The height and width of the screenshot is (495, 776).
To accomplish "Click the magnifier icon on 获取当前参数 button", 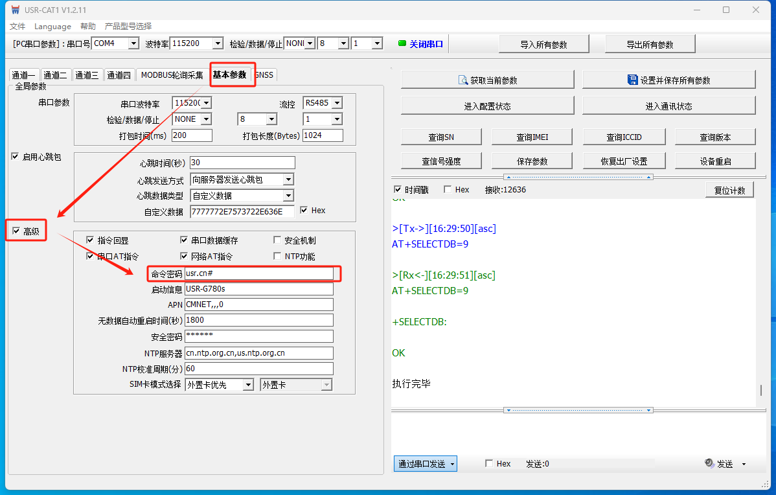I will 462,80.
